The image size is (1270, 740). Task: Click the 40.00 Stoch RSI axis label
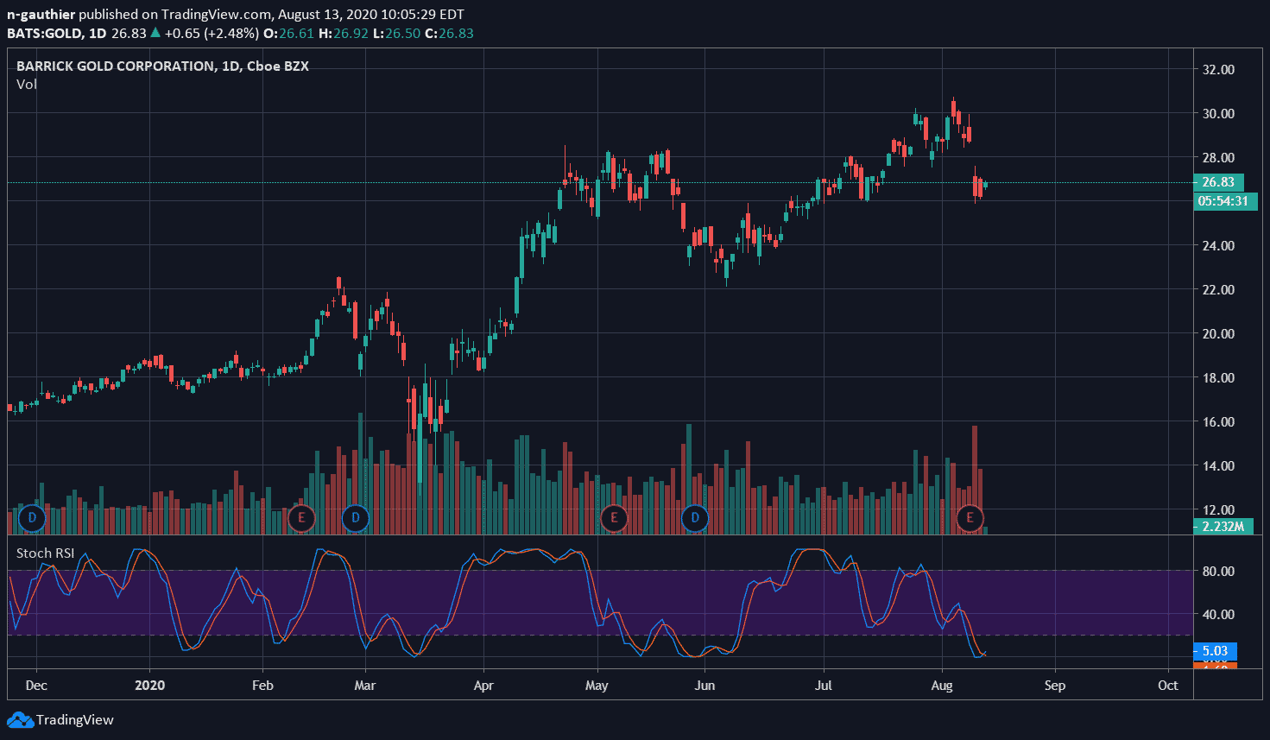(1218, 614)
